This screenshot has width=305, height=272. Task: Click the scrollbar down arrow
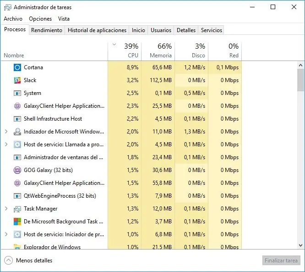tap(300, 245)
